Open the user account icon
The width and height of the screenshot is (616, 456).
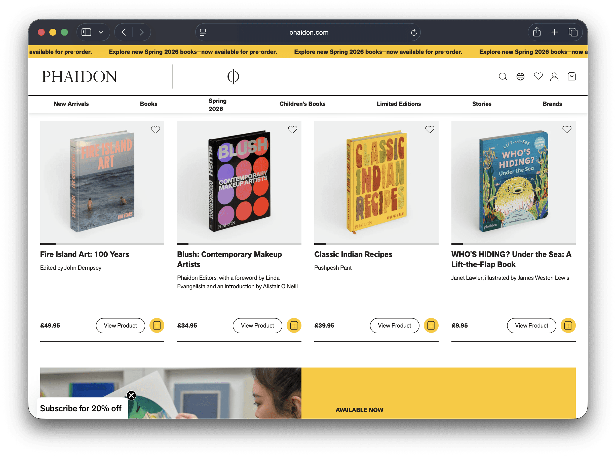click(x=554, y=76)
